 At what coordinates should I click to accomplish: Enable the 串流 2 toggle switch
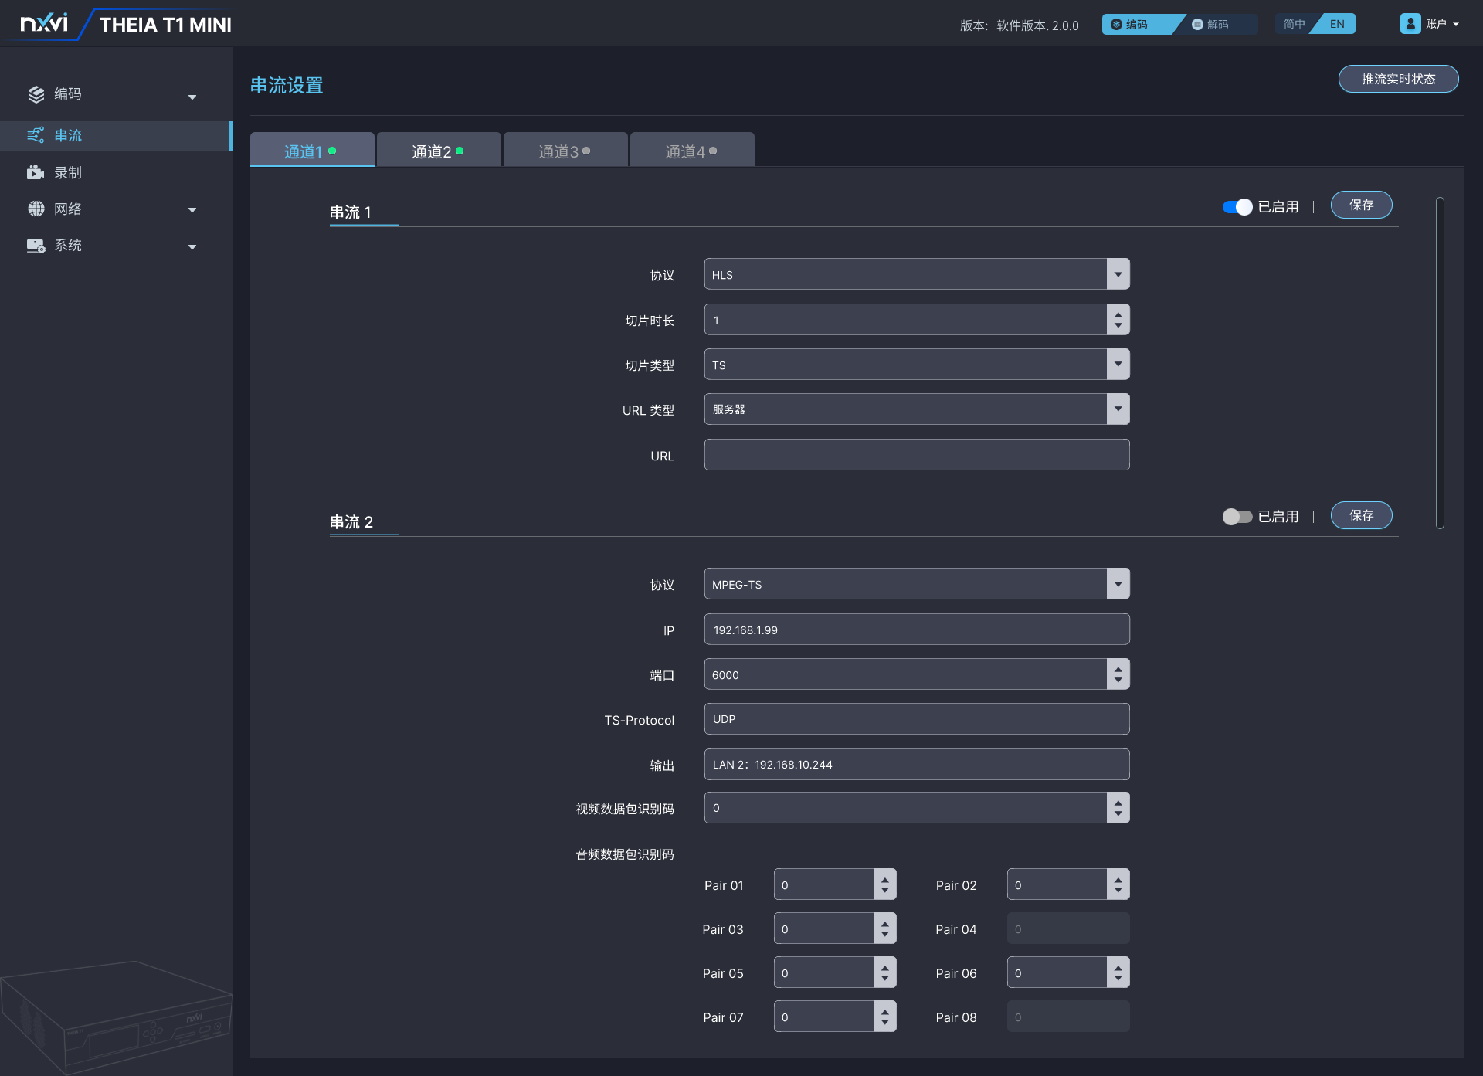(x=1237, y=517)
